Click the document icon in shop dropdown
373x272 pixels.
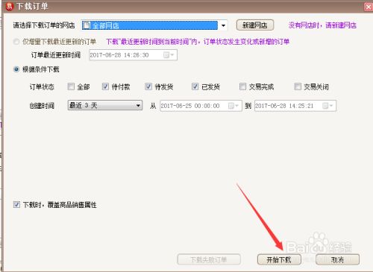pos(87,25)
